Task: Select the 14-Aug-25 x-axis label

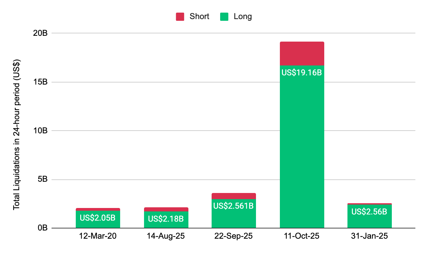Action: tap(166, 236)
